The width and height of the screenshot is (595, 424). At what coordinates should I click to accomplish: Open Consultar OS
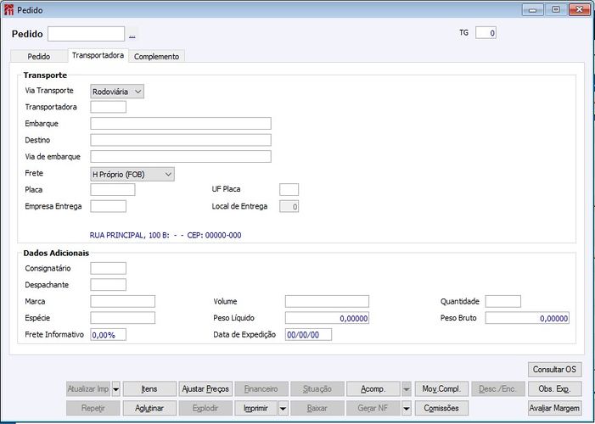click(x=554, y=370)
